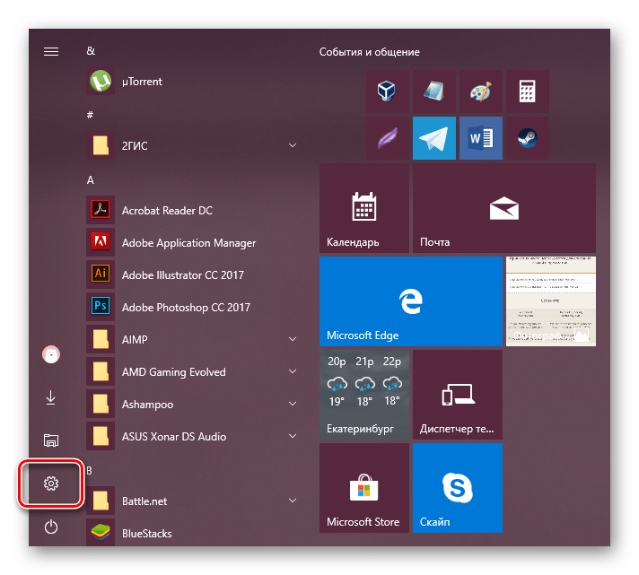Open the Paint palette tile
Viewport: 639px width, 575px height.
[x=481, y=91]
